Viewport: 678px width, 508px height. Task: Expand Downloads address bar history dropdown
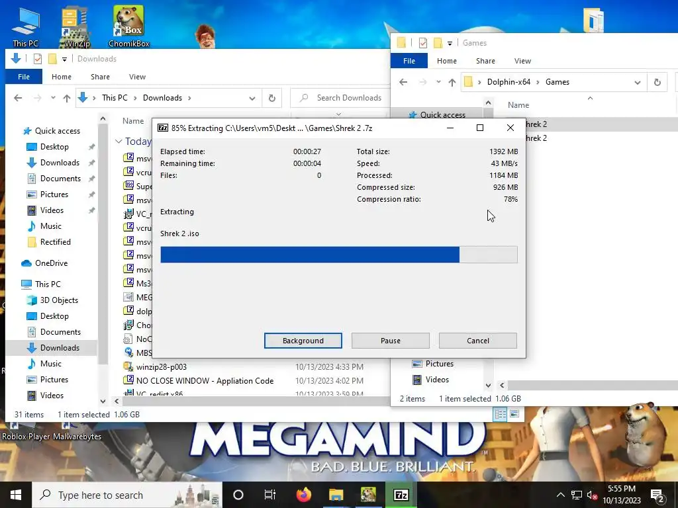(252, 98)
